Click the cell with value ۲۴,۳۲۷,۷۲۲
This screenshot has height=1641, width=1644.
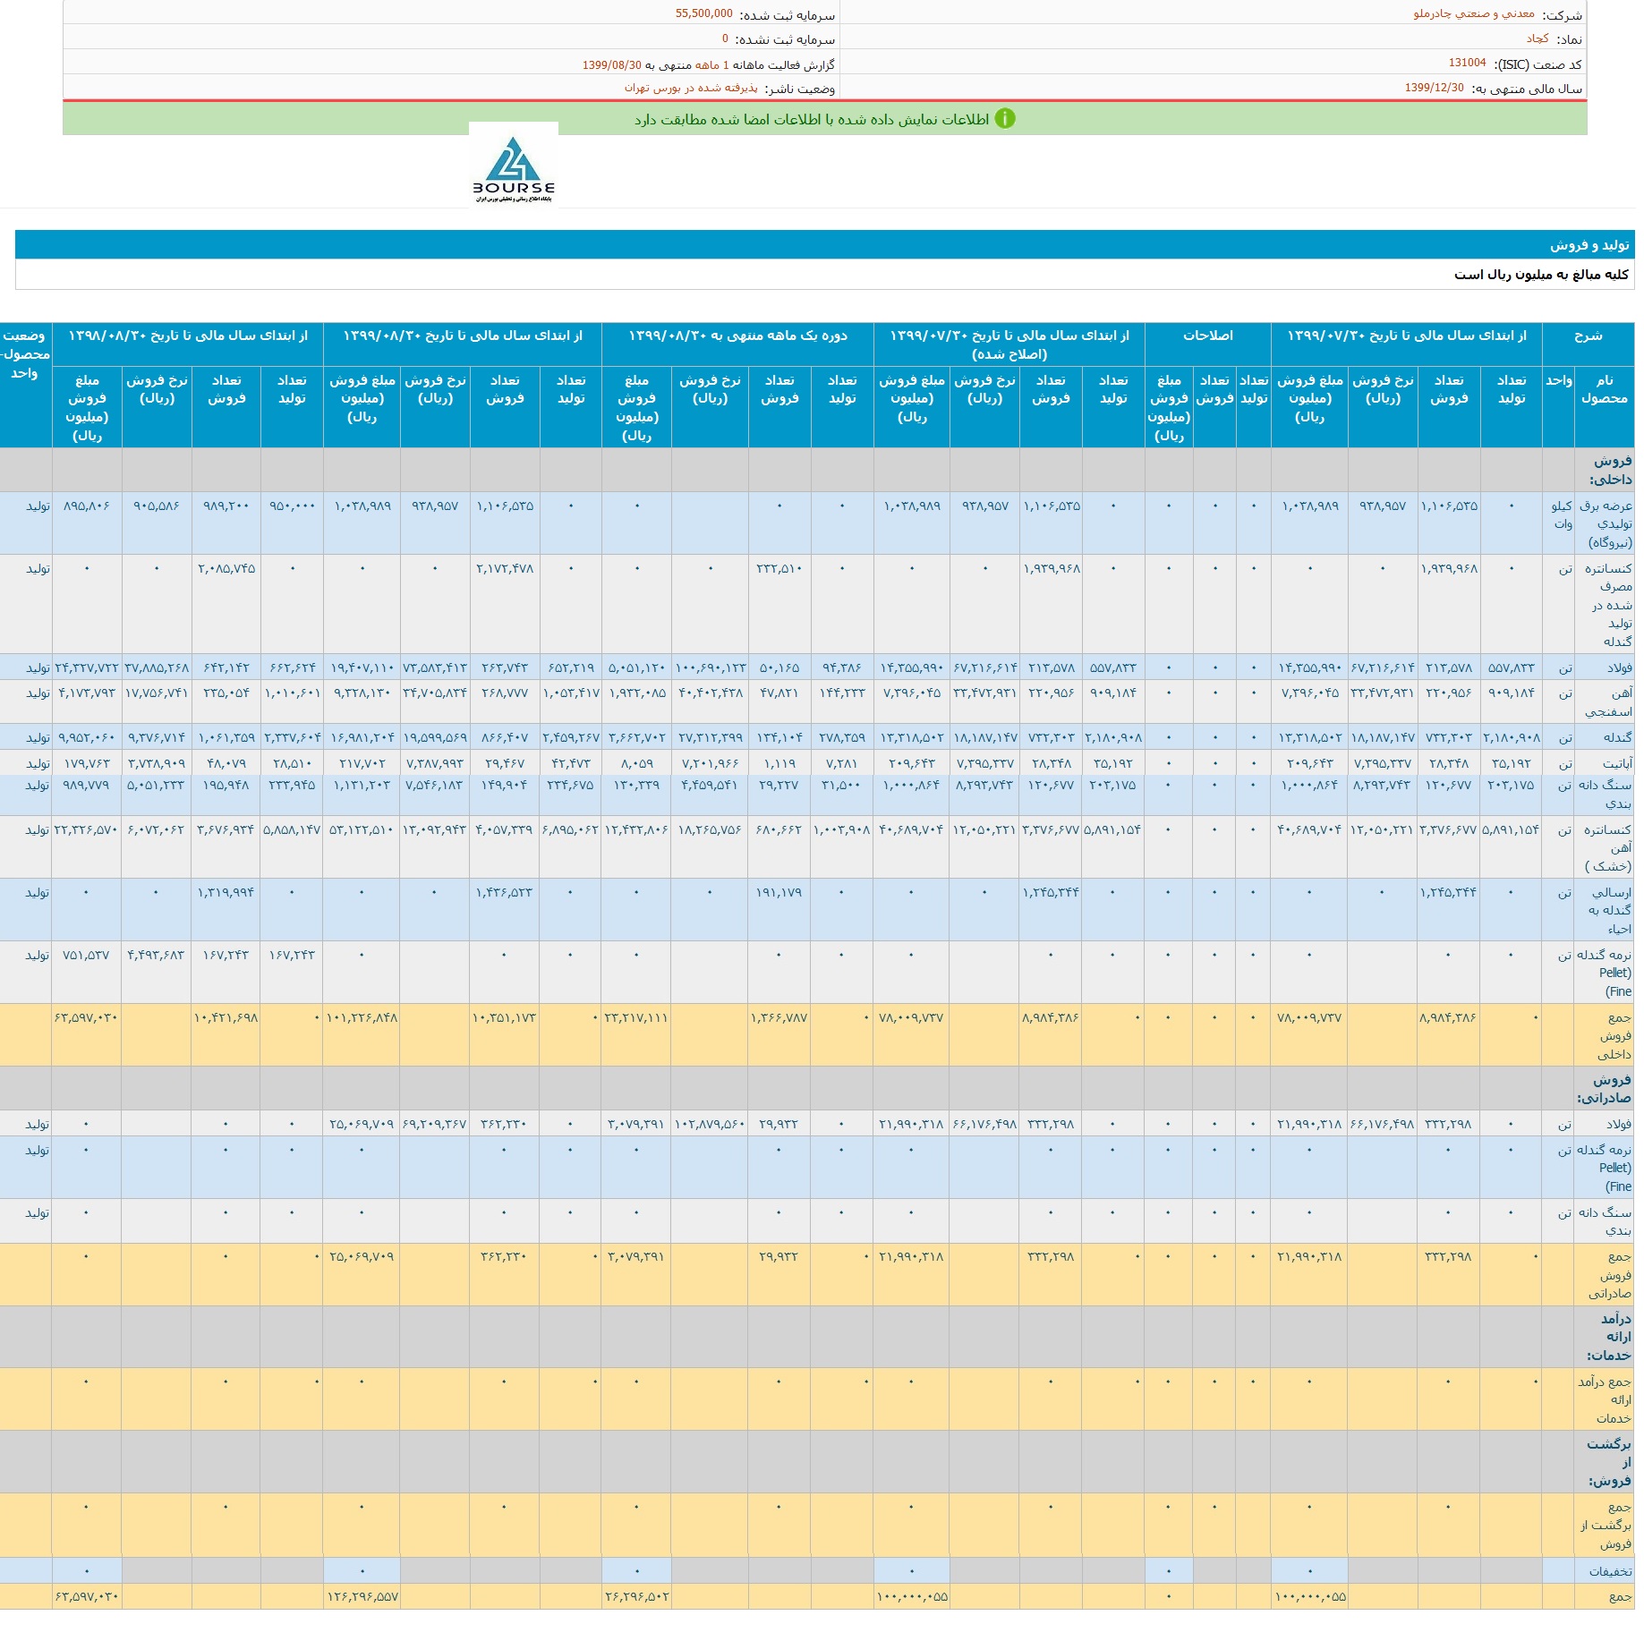87,667
